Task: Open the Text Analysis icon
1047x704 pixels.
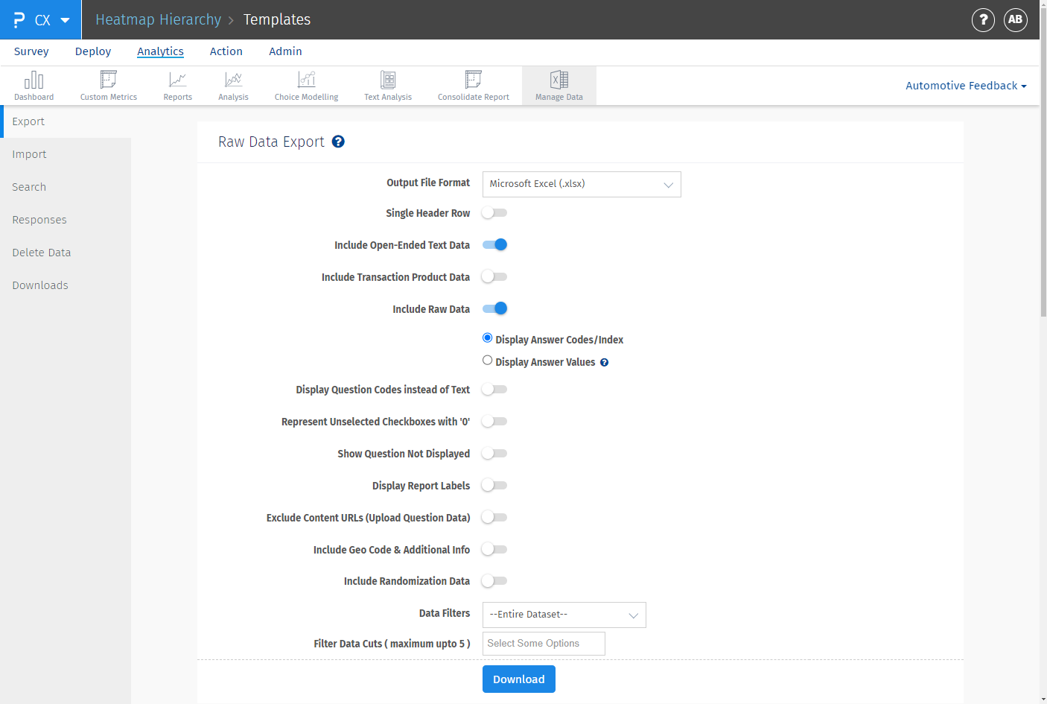Action: click(x=387, y=85)
